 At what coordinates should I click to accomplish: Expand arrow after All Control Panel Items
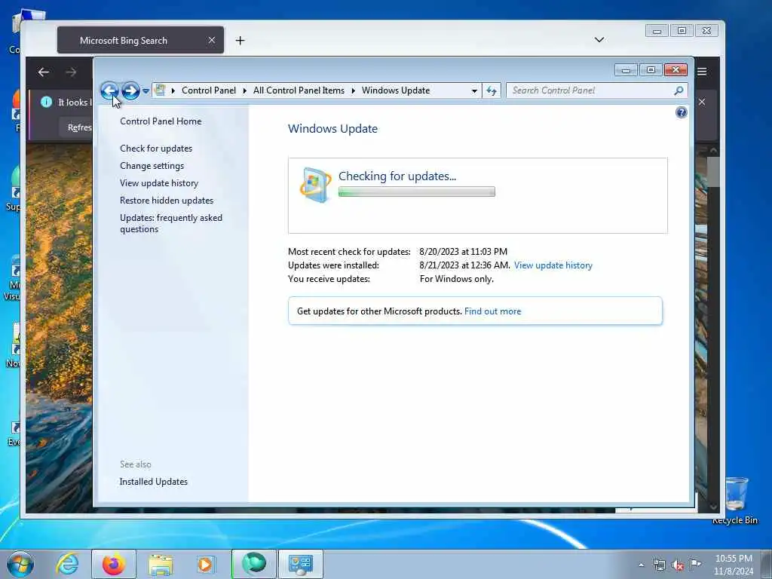coord(354,90)
